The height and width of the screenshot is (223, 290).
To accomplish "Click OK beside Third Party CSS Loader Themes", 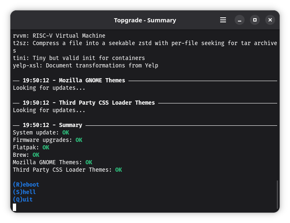I will point(119,170).
